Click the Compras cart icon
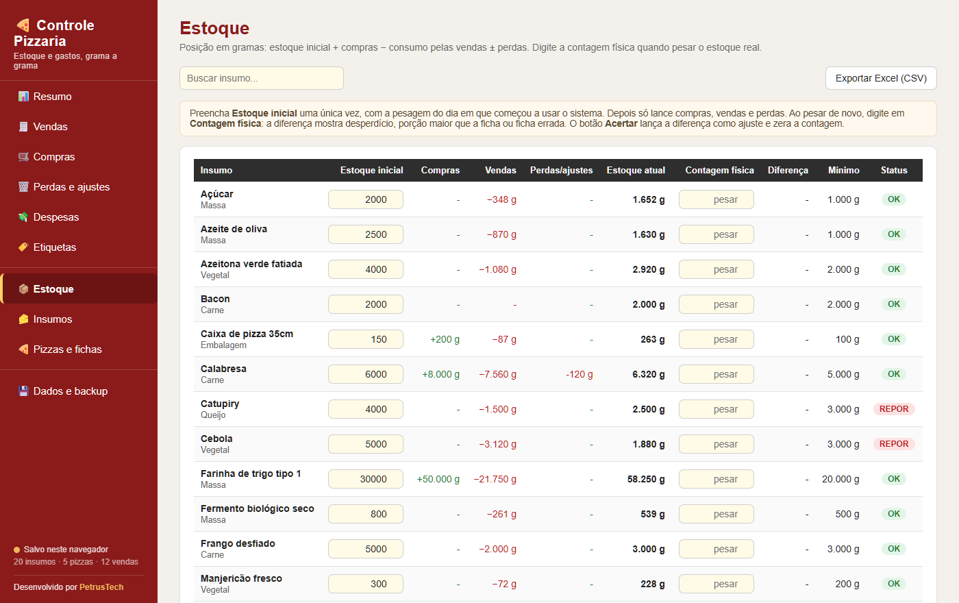This screenshot has height=603, width=959. [23, 157]
